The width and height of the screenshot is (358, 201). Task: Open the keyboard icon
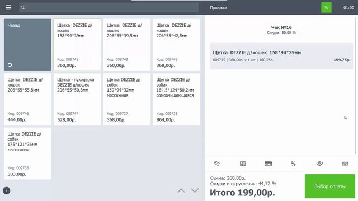(345, 164)
